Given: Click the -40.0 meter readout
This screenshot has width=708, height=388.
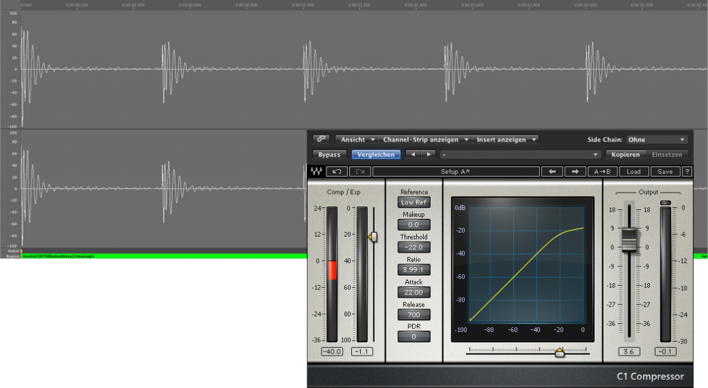Looking at the screenshot, I should [332, 351].
